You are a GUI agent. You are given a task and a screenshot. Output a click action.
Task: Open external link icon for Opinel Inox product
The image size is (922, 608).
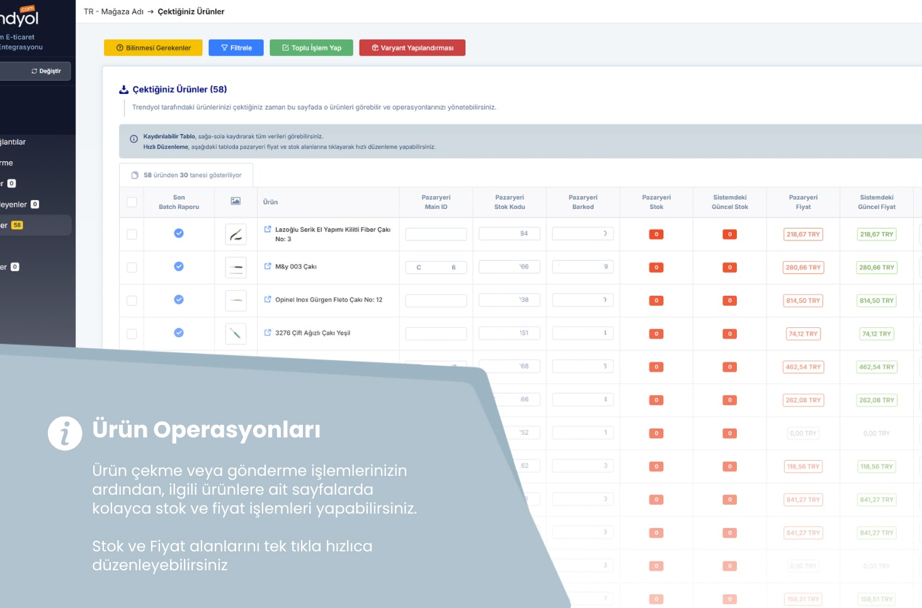pyautogui.click(x=268, y=300)
